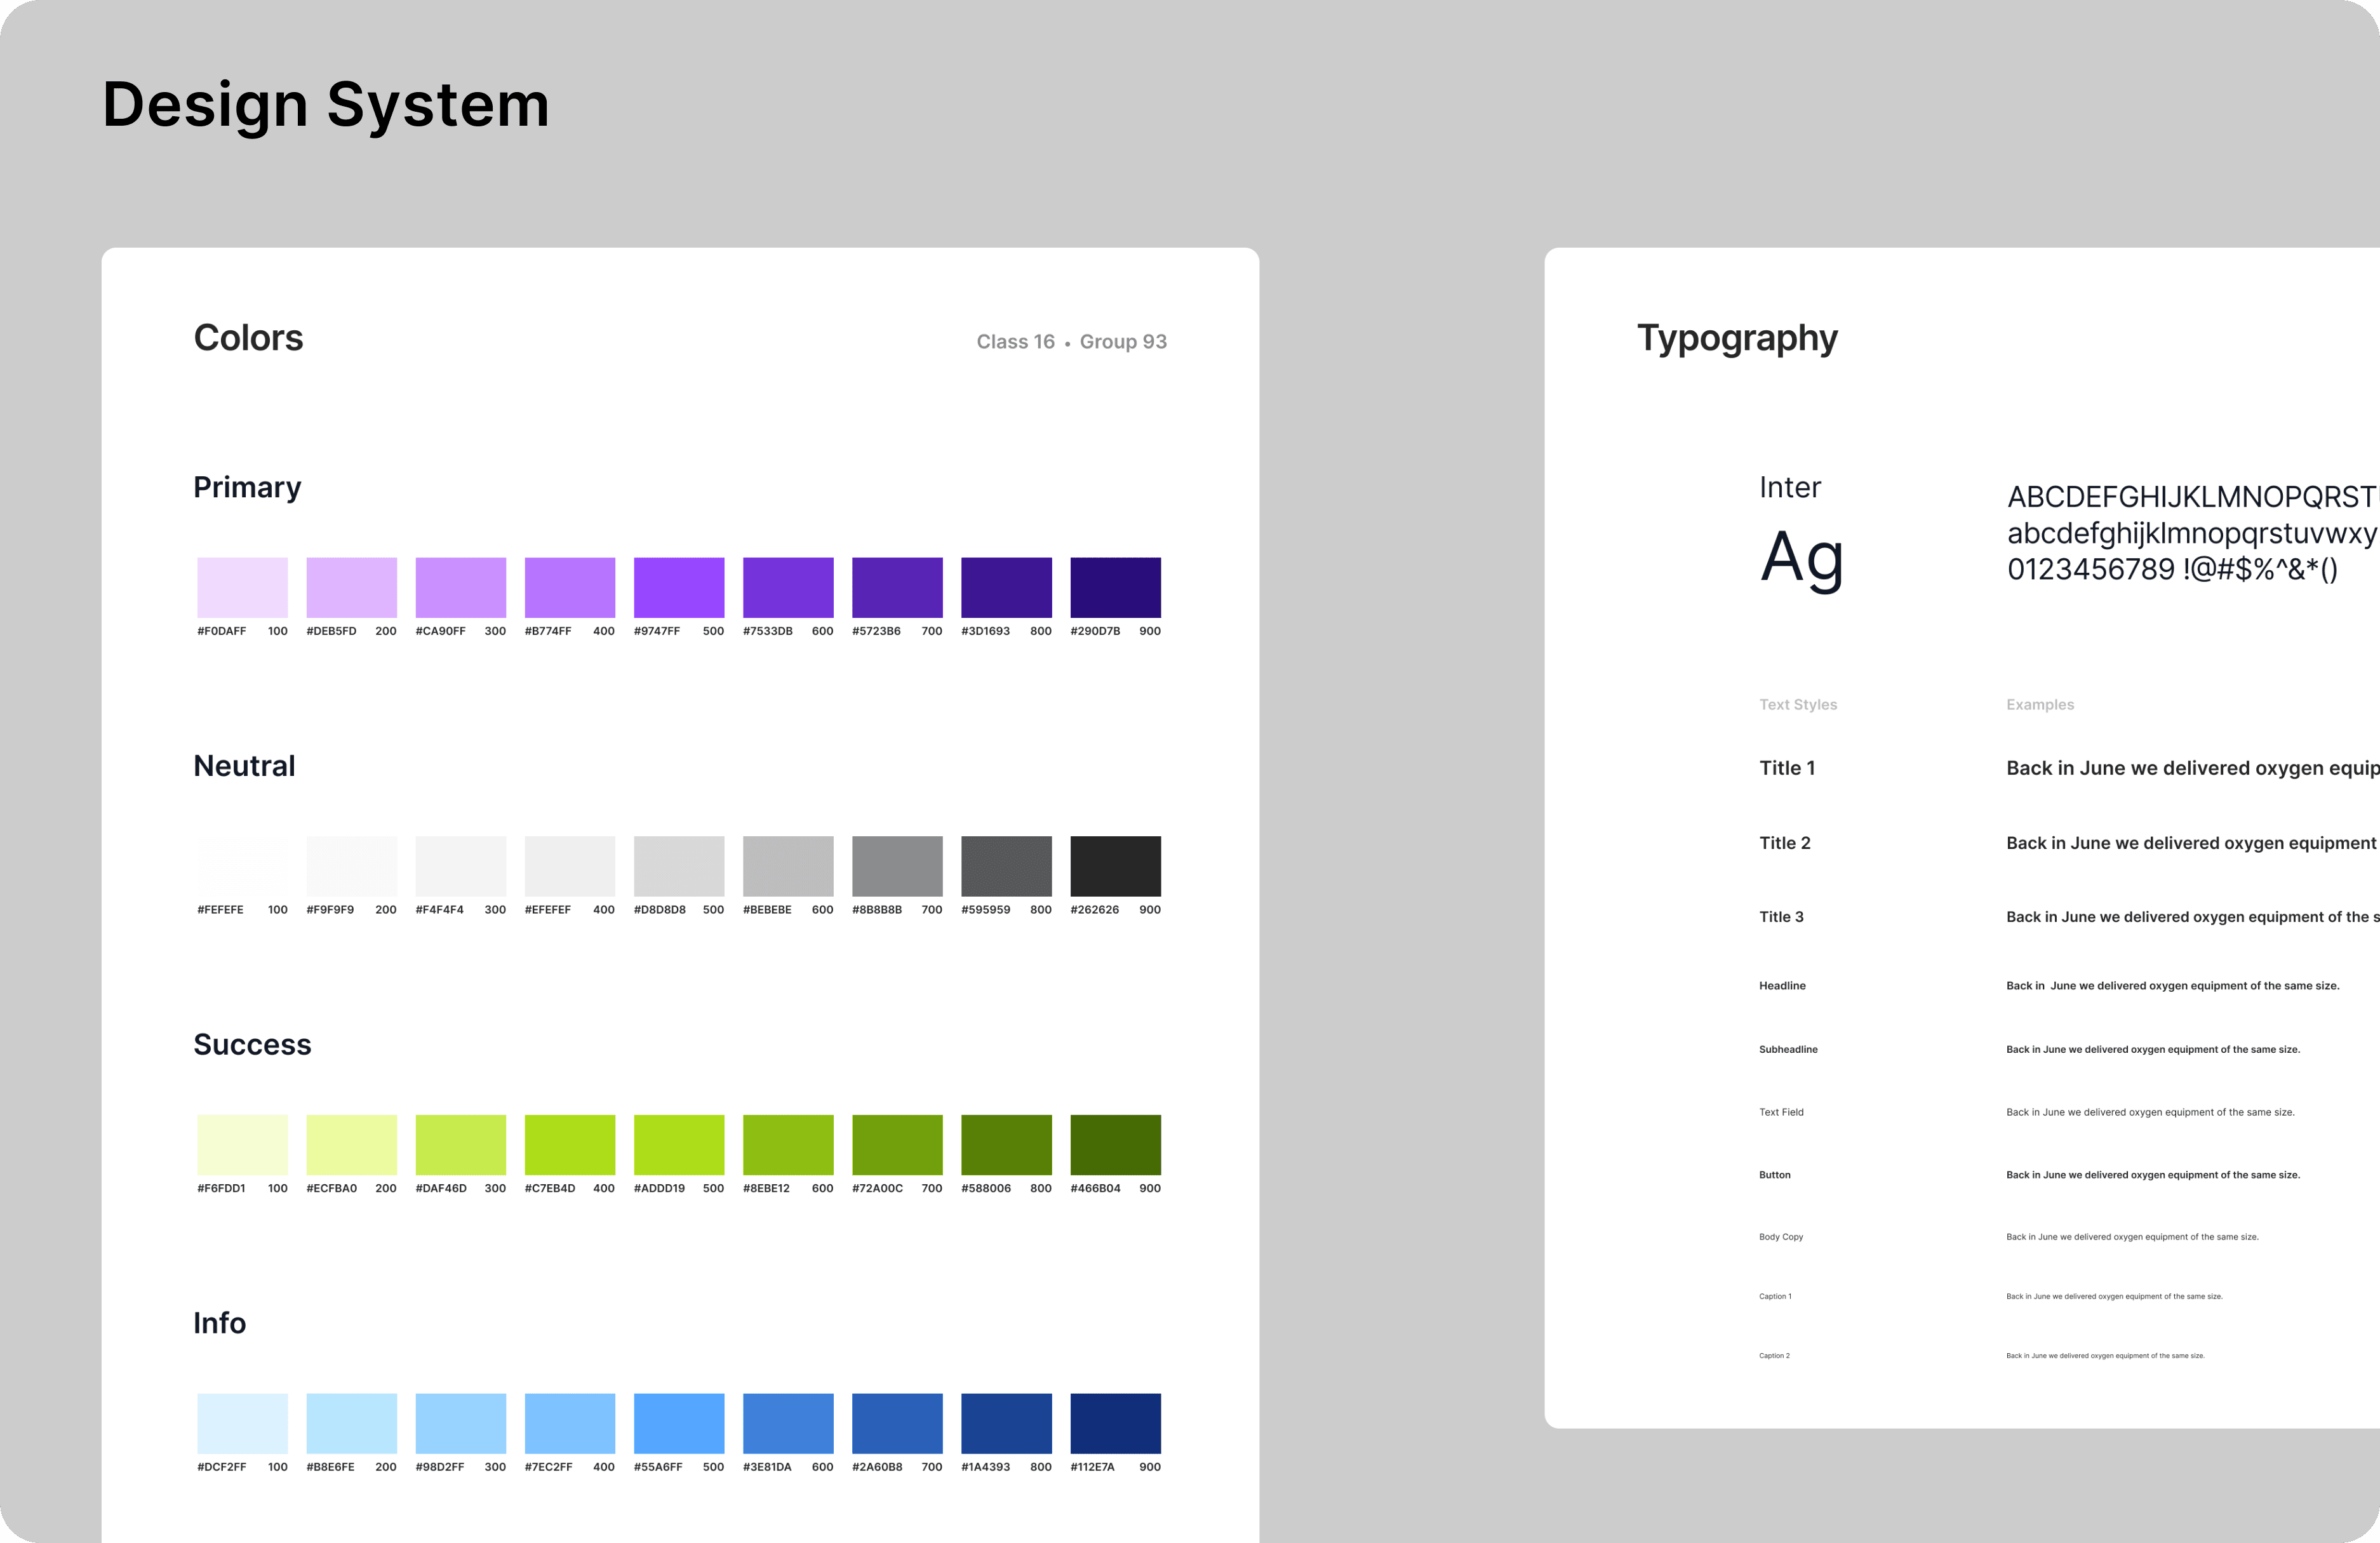Click the Body Copy text style label

coord(1781,1237)
